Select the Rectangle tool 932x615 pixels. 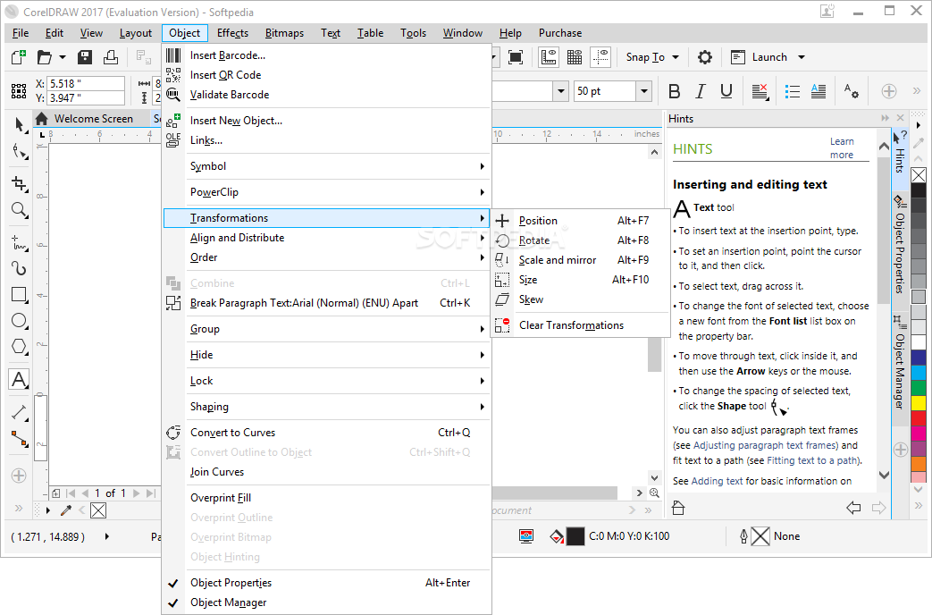tap(20, 294)
